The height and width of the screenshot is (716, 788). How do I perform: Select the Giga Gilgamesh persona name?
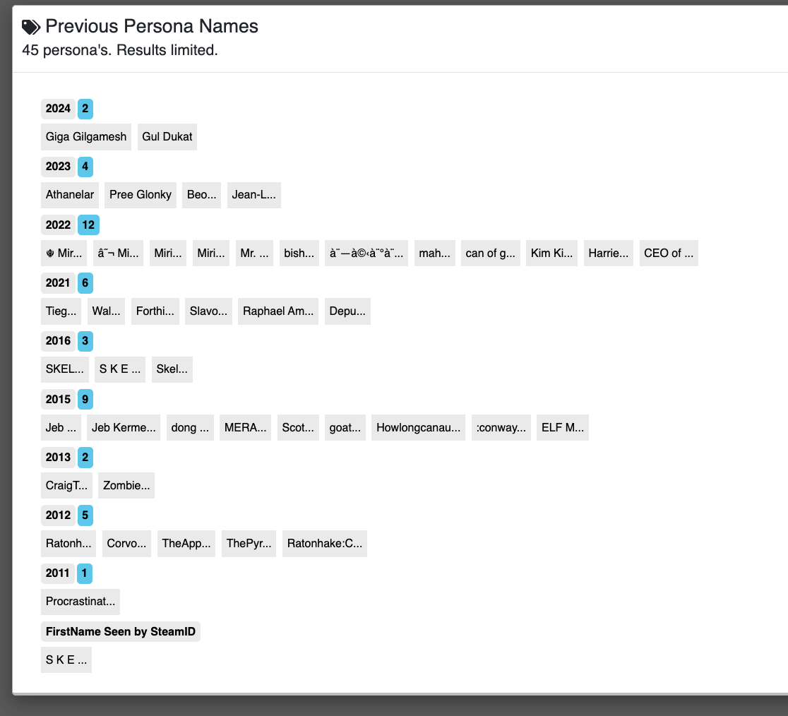click(86, 137)
